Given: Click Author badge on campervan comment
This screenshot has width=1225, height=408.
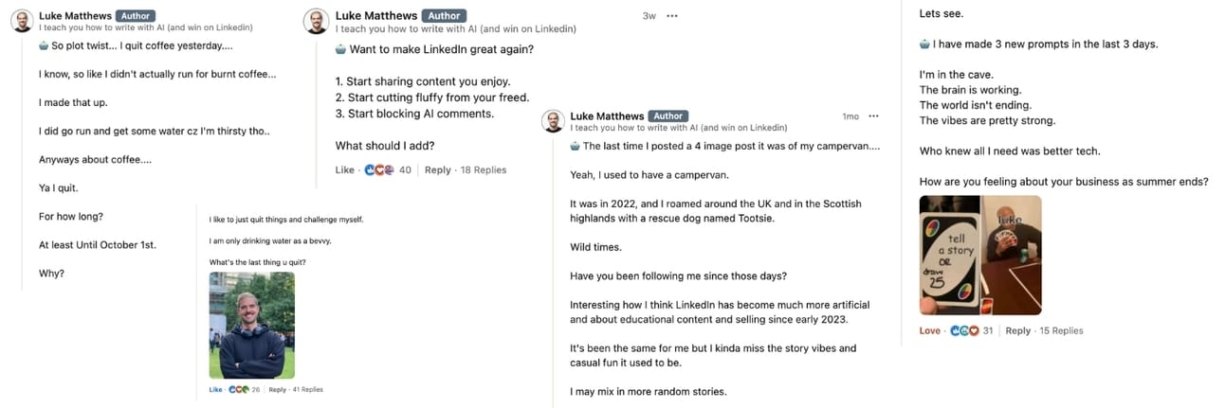Looking at the screenshot, I should click(x=668, y=116).
